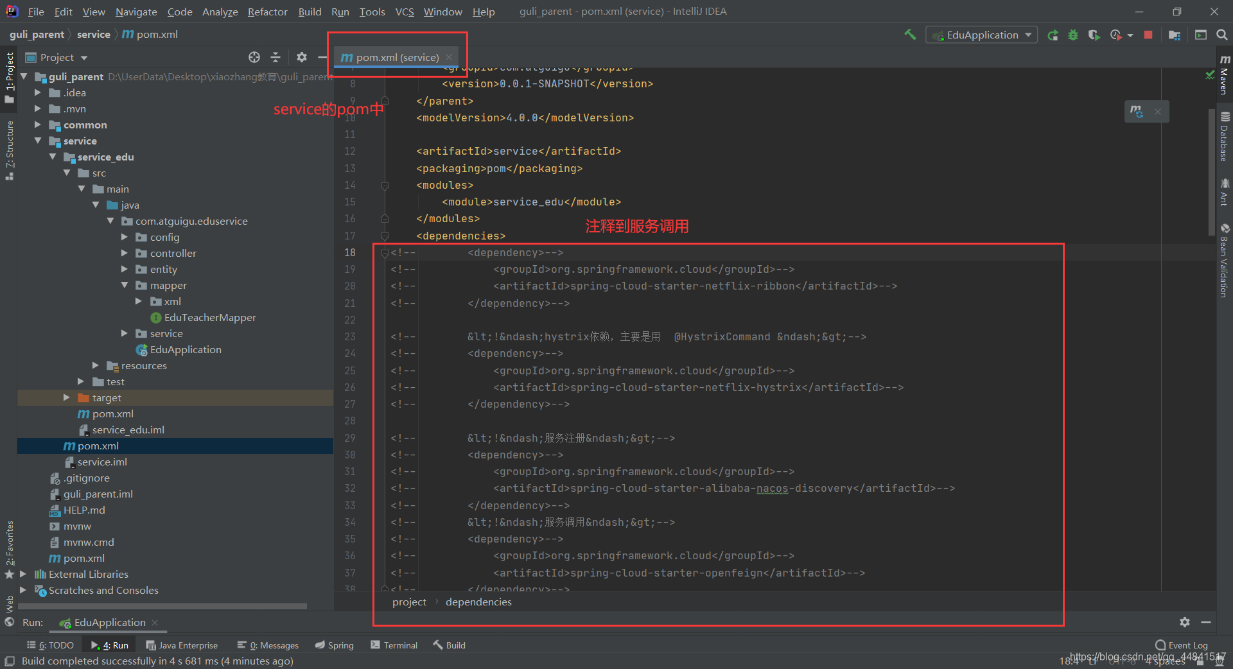Click the Build project hammer icon
Viewport: 1233px width, 669px height.
(910, 35)
